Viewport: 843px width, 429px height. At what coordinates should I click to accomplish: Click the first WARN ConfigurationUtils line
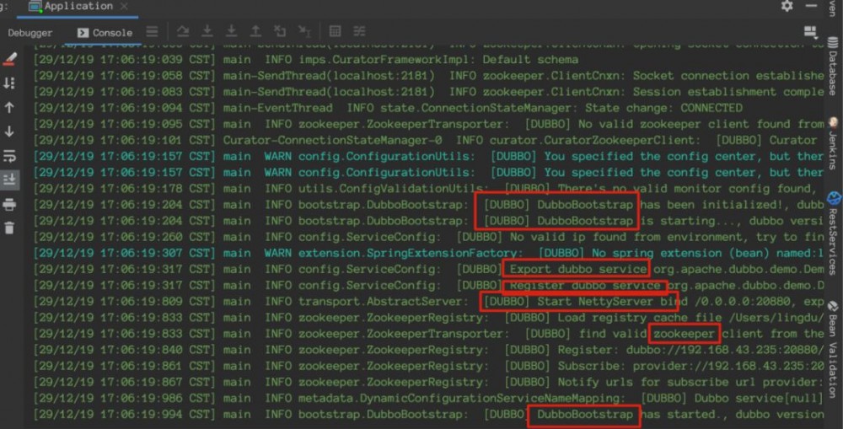coord(428,156)
